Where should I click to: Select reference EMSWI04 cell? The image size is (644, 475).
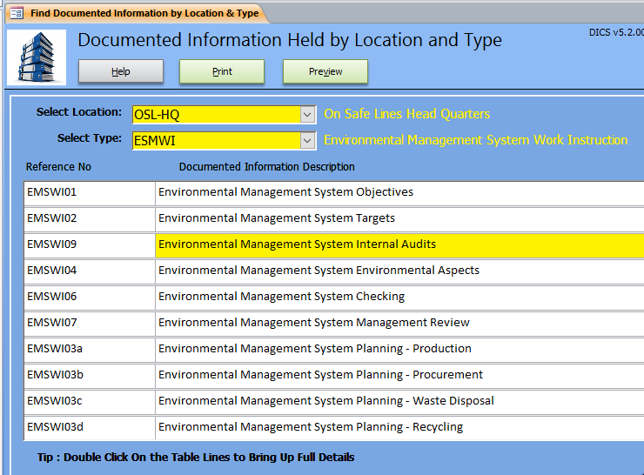pos(90,271)
